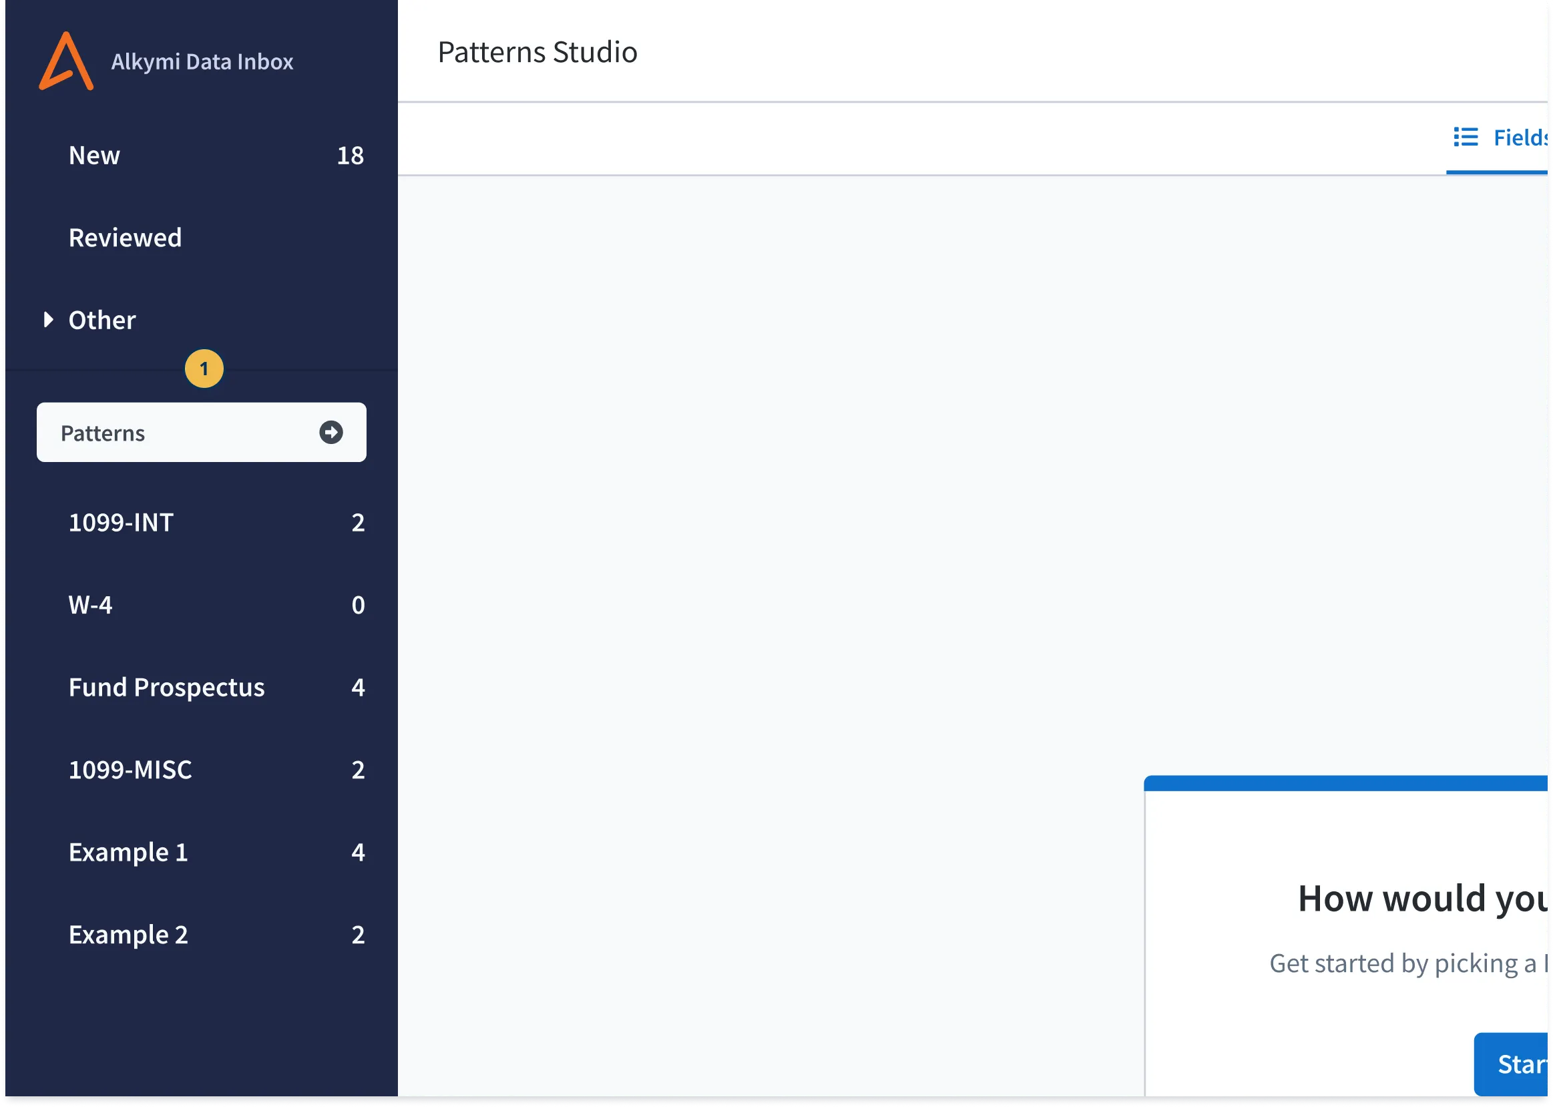Click the arrow icon in Patterns button
The image size is (1553, 1107).
331,433
